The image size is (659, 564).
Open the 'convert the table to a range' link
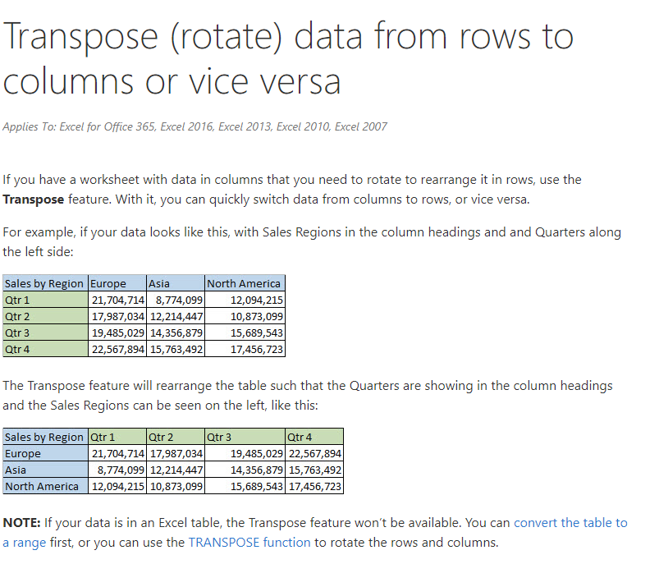tap(570, 522)
